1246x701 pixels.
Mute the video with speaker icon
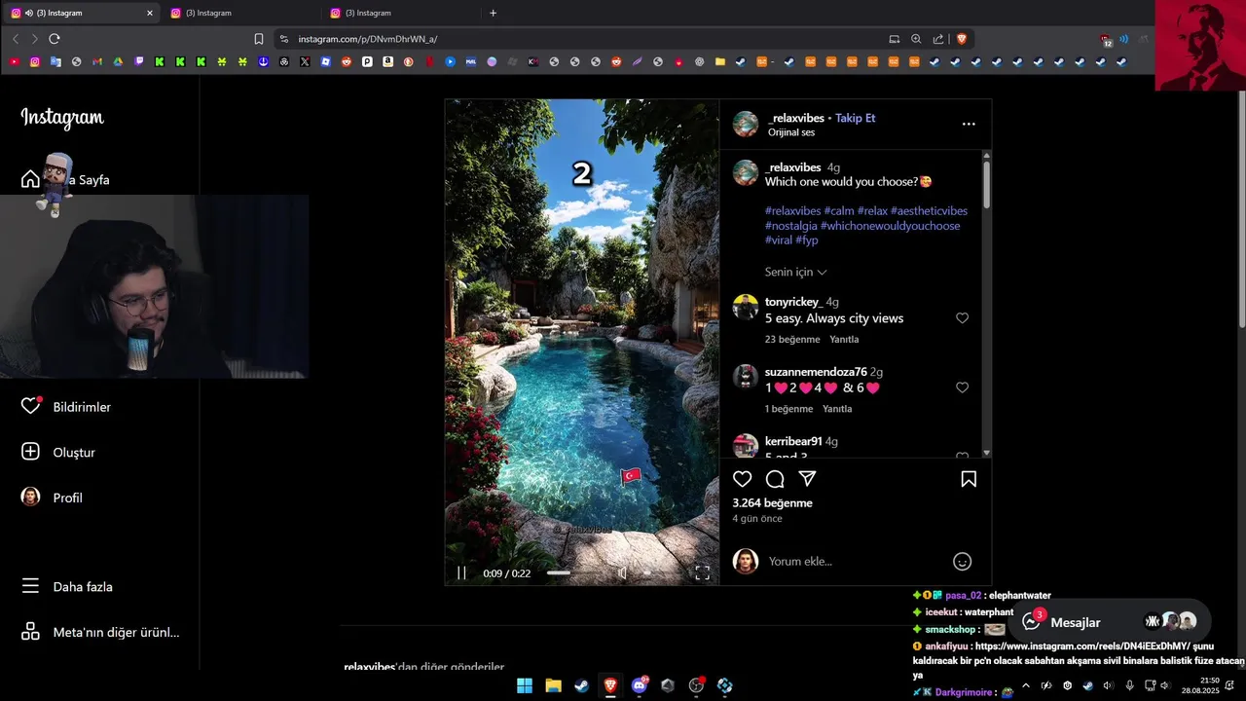[623, 573]
